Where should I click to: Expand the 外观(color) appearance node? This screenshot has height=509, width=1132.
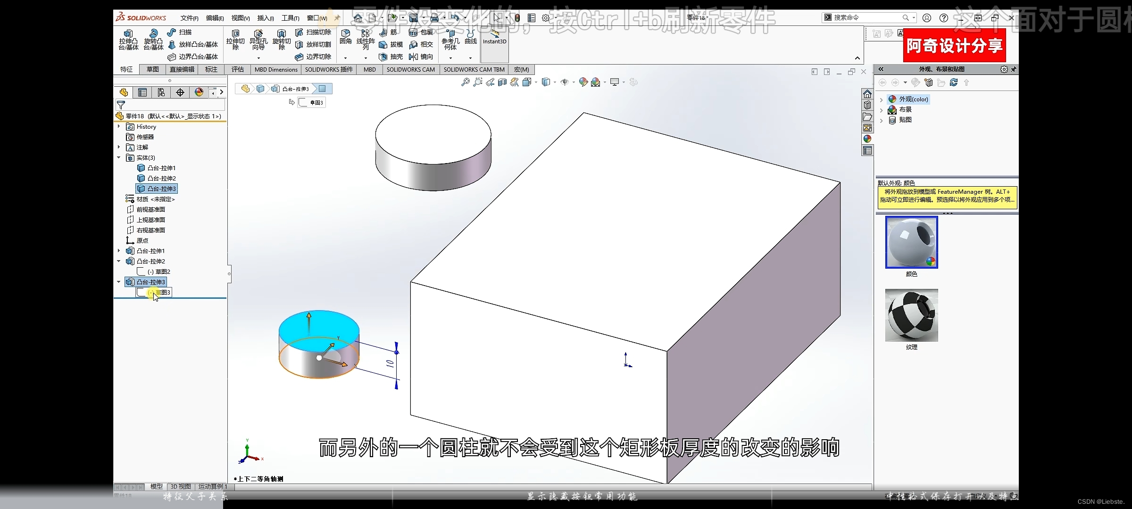[x=881, y=99]
